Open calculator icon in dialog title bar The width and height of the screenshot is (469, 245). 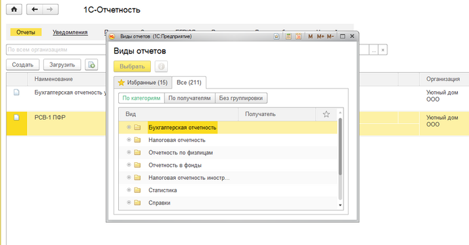288,36
